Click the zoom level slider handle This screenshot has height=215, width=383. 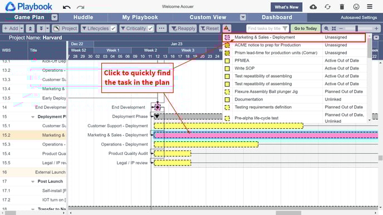coord(357,28)
